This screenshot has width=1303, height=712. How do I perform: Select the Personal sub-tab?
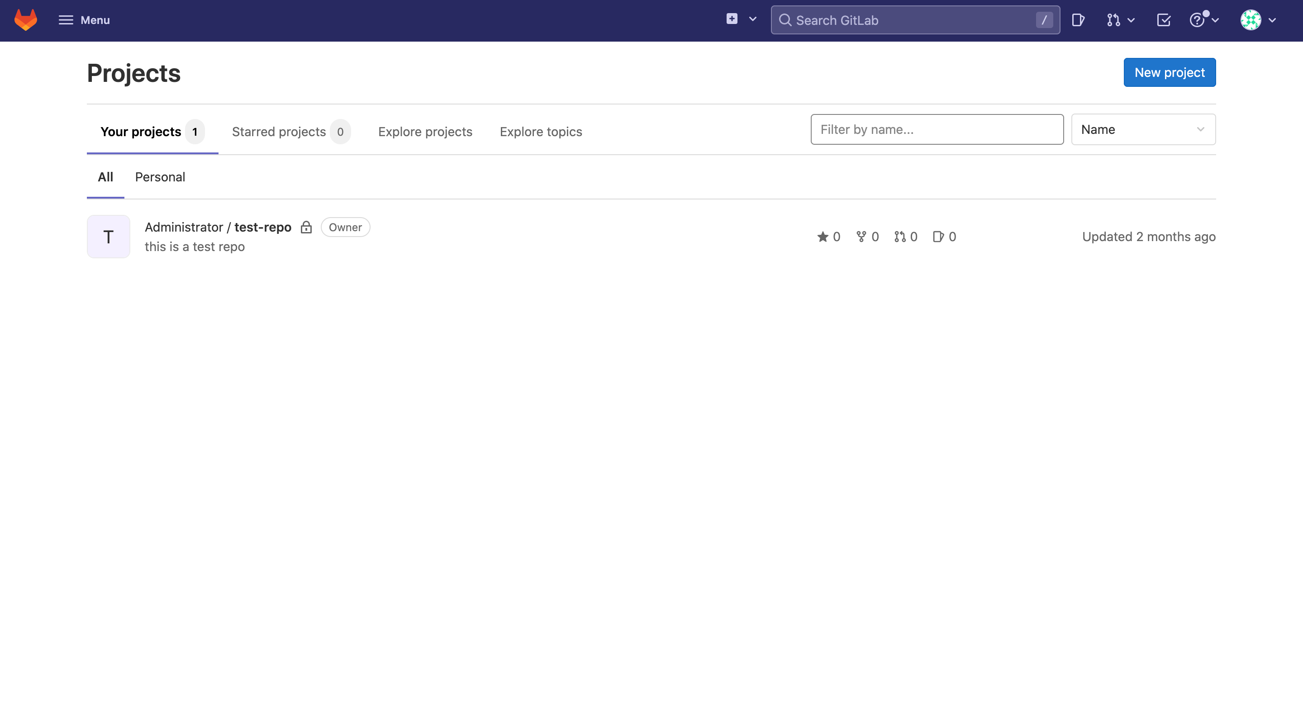160,177
